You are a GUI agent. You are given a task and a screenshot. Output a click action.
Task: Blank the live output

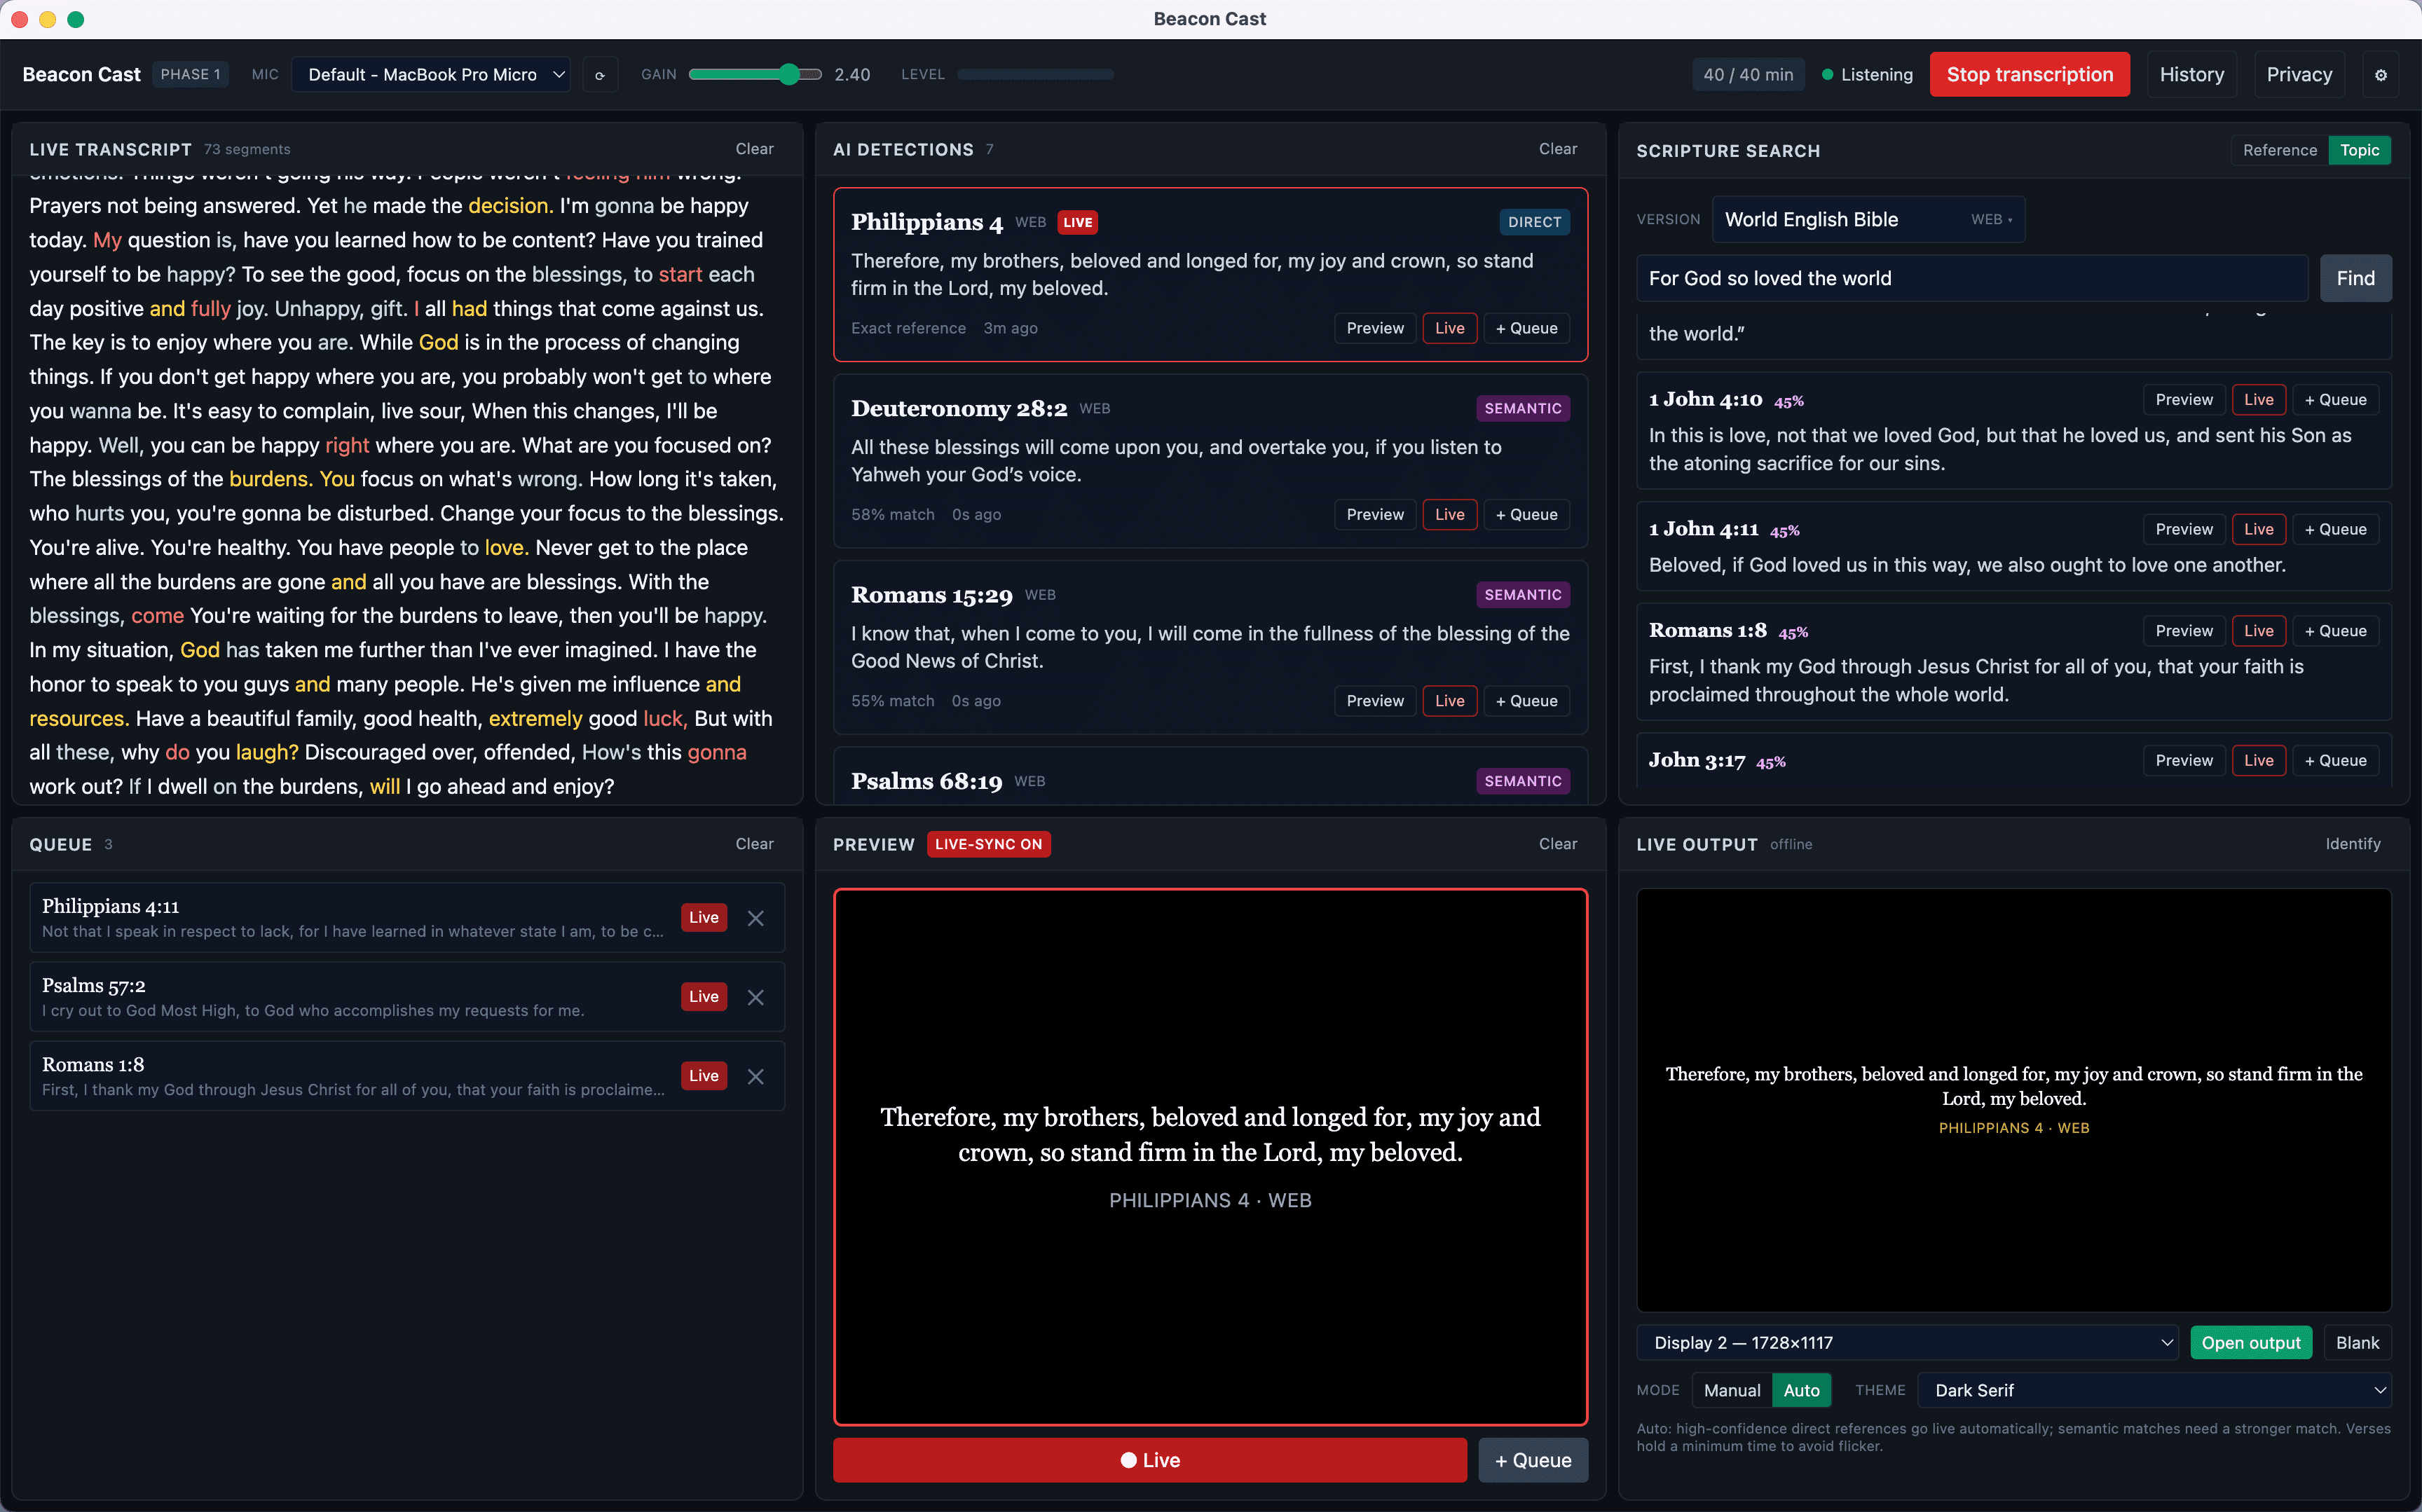click(2357, 1342)
